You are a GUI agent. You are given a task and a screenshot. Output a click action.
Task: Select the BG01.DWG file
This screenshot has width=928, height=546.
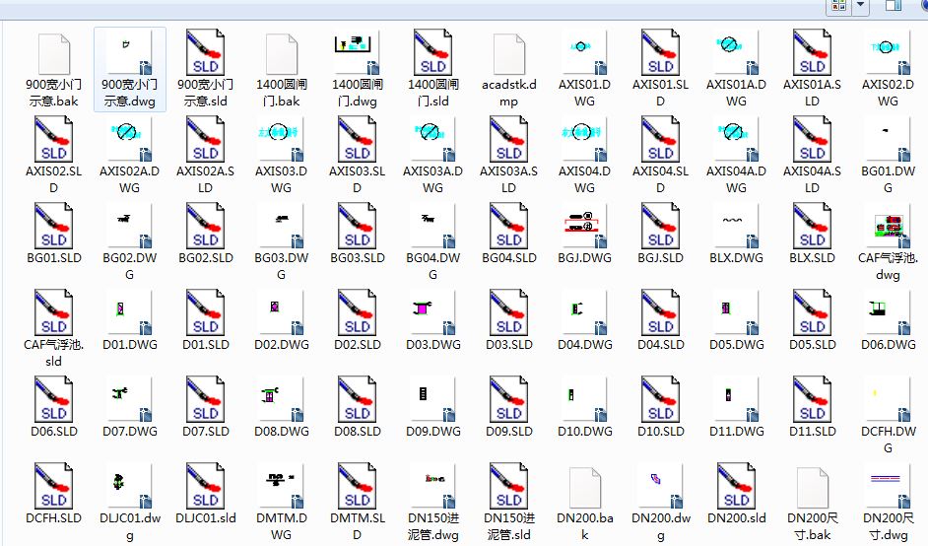coord(888,140)
